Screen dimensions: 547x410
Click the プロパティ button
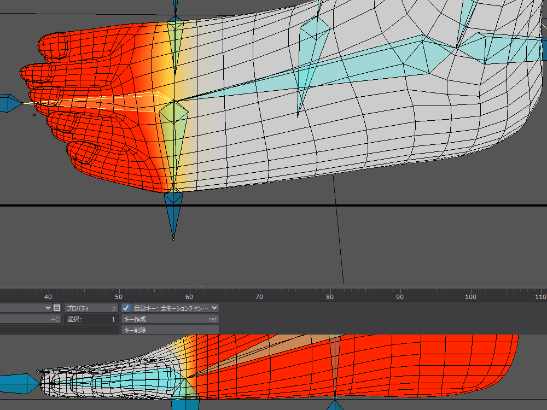(x=90, y=308)
